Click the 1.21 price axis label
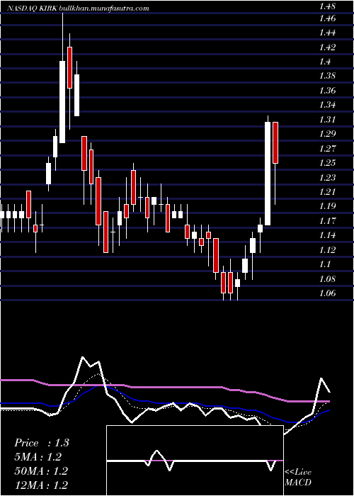 coord(327,192)
